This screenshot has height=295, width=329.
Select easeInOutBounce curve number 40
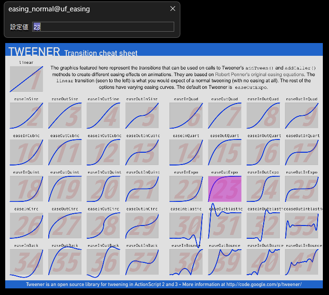(263, 262)
